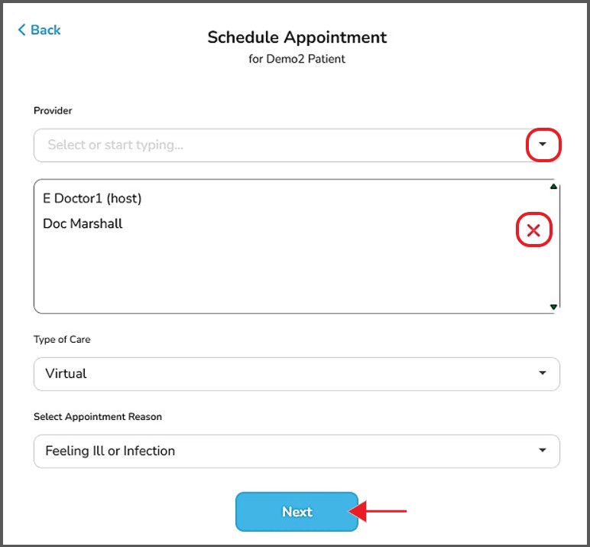Click the appointment reason caret icon

[543, 451]
